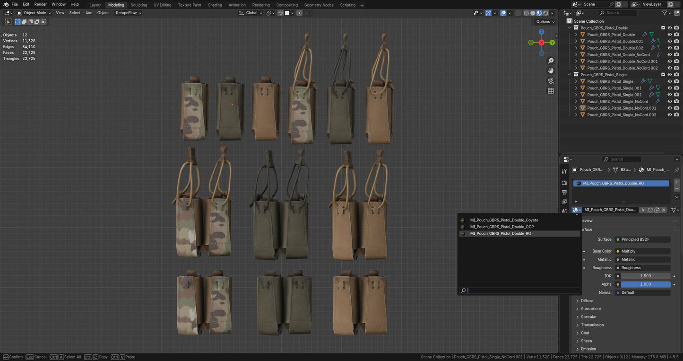Add material slot with plus button
Screen dimensions: 683x361
(676, 182)
